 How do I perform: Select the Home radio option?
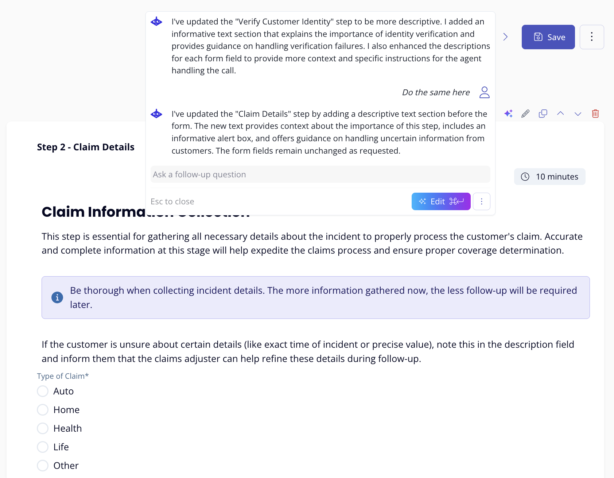(43, 410)
